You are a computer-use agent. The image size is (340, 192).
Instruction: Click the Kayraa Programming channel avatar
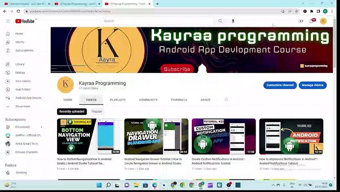point(65,85)
